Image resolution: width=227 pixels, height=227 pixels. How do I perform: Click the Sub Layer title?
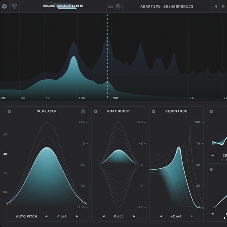47,111
